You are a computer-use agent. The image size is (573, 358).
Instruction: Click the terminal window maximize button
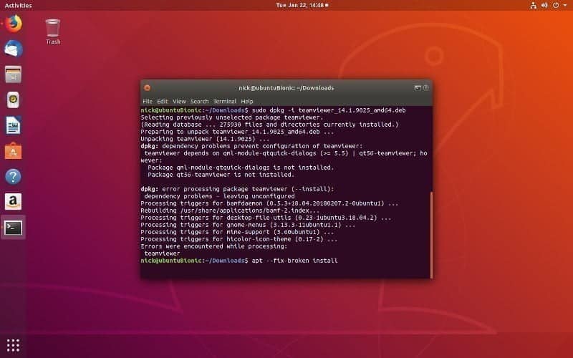pos(425,87)
